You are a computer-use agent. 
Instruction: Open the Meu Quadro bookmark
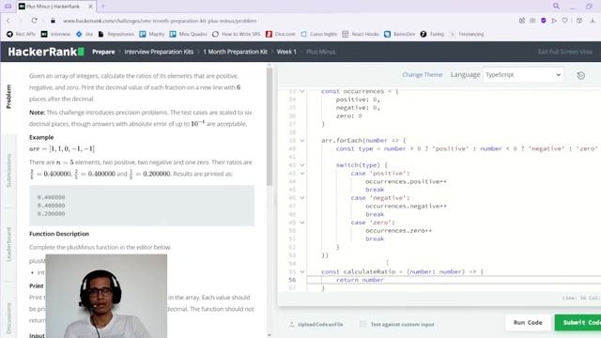click(x=188, y=34)
